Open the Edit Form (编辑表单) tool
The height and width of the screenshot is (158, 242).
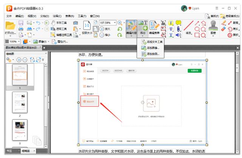click(154, 28)
